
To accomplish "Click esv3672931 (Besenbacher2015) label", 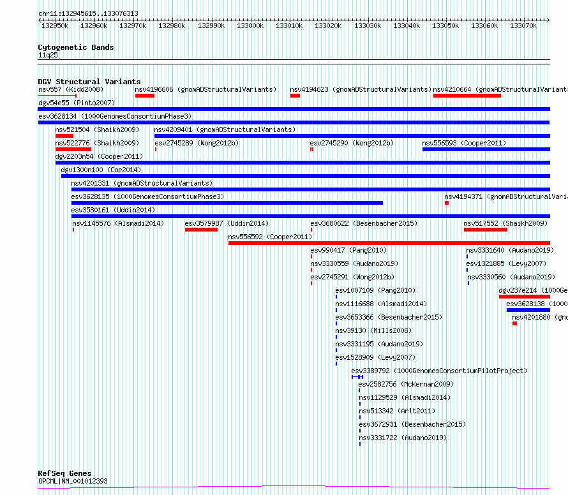I will [412, 424].
